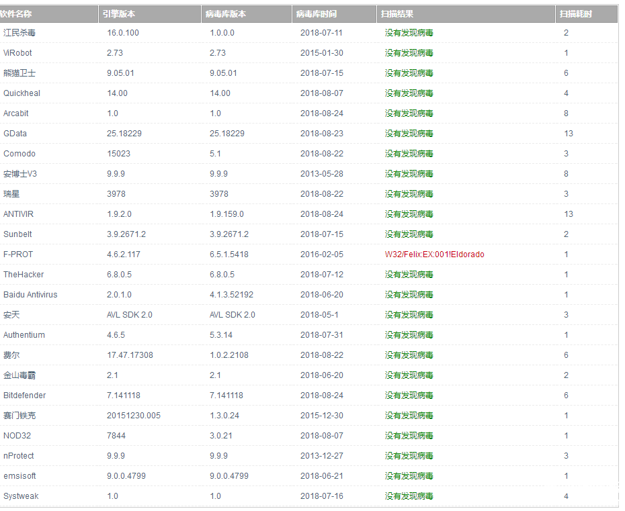Viewport: 625px width, 511px height.
Task: Click the ViRobot database date 2015-01-30
Action: [x=321, y=53]
